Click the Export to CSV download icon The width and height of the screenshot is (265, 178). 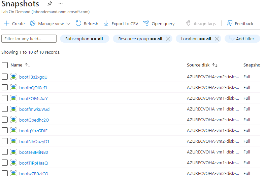tap(106, 24)
